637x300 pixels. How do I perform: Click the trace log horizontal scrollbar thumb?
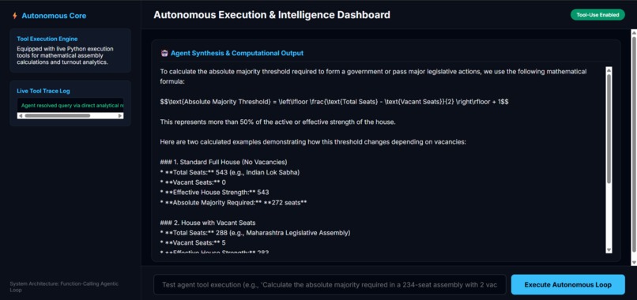(x=57, y=116)
